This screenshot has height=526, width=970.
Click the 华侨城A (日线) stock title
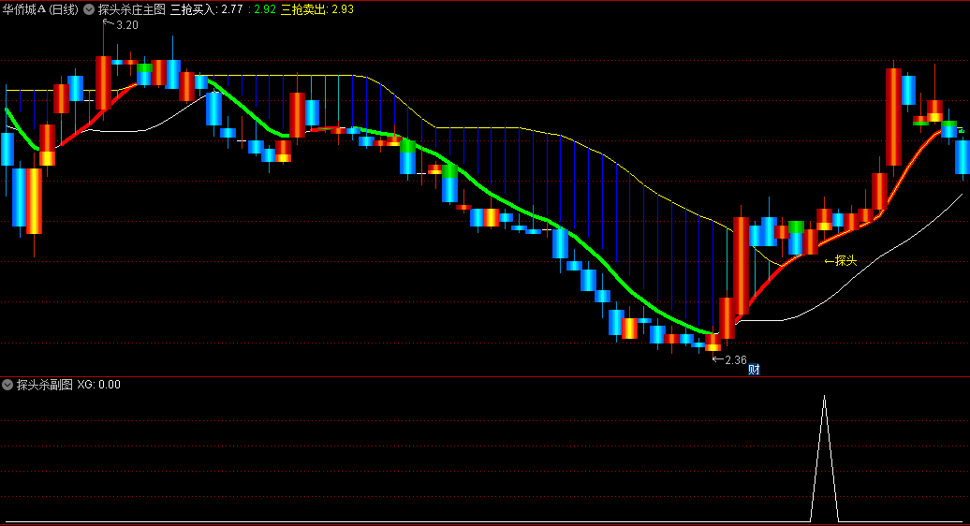click(x=40, y=9)
